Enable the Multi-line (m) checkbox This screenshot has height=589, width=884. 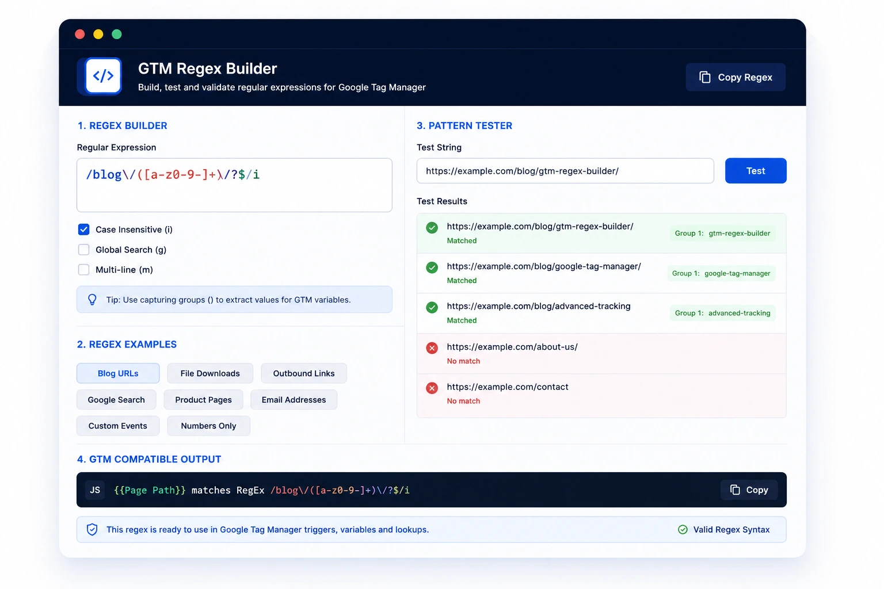point(83,270)
